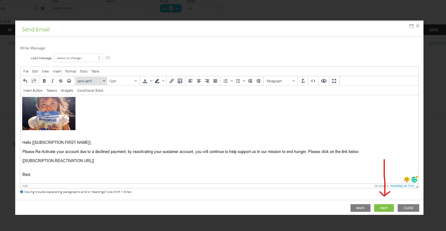
Task: Click the green NEXT button
Action: click(x=384, y=208)
